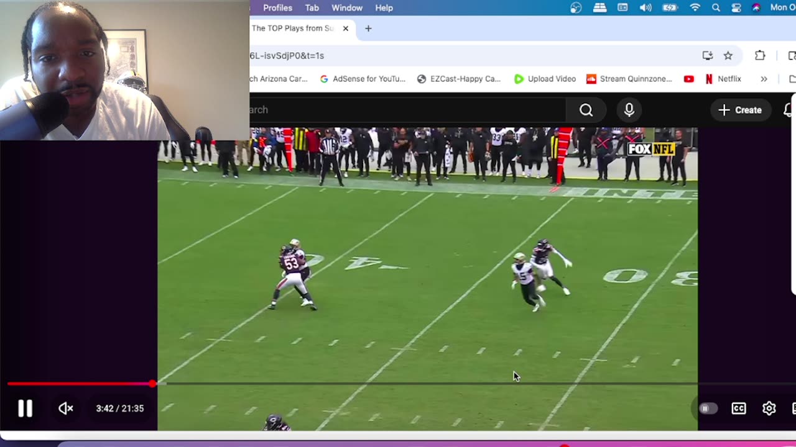Image resolution: width=796 pixels, height=447 pixels.
Task: Click the 3:42 / 21:35 time display
Action: click(120, 408)
